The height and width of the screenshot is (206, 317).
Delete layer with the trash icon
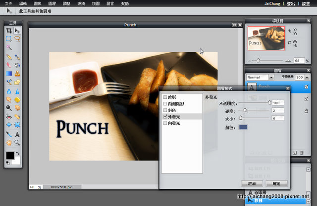point(302,153)
